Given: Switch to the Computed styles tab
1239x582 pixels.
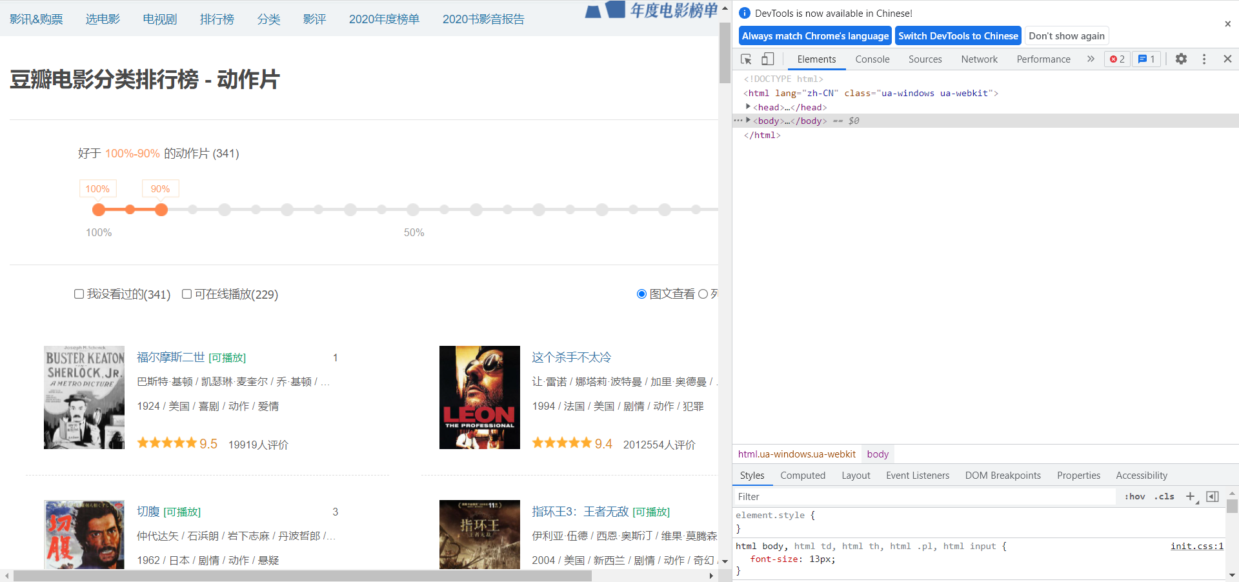Looking at the screenshot, I should (803, 476).
